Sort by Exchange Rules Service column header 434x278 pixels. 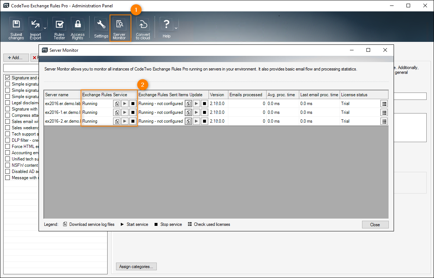pos(109,95)
